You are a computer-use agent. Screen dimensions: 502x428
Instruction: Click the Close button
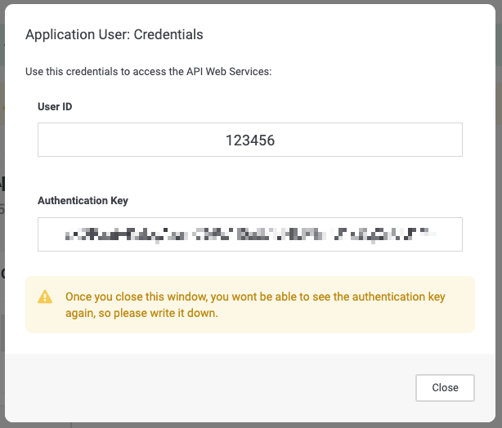coord(445,387)
